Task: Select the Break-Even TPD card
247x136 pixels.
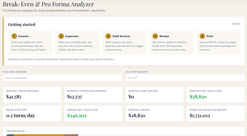Action: point(32,113)
